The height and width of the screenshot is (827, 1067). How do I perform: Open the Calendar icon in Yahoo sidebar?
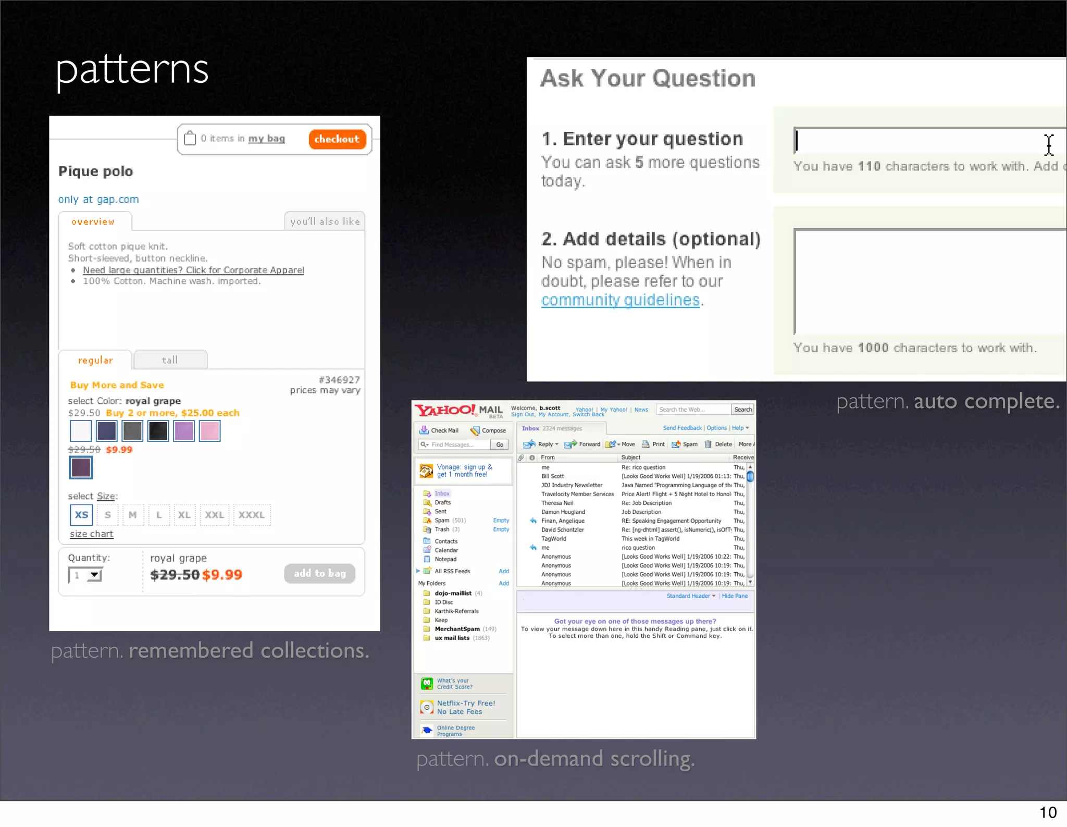[x=427, y=550]
